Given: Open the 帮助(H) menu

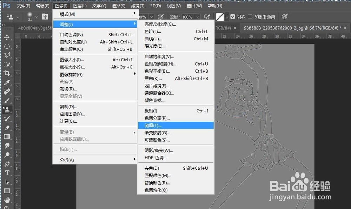Looking at the screenshot, I should pyautogui.click(x=215, y=6).
